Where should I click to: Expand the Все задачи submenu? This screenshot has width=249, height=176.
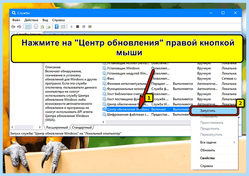click(x=214, y=142)
